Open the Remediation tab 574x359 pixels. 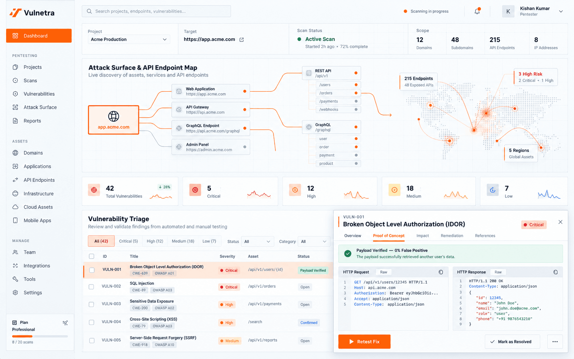point(452,236)
